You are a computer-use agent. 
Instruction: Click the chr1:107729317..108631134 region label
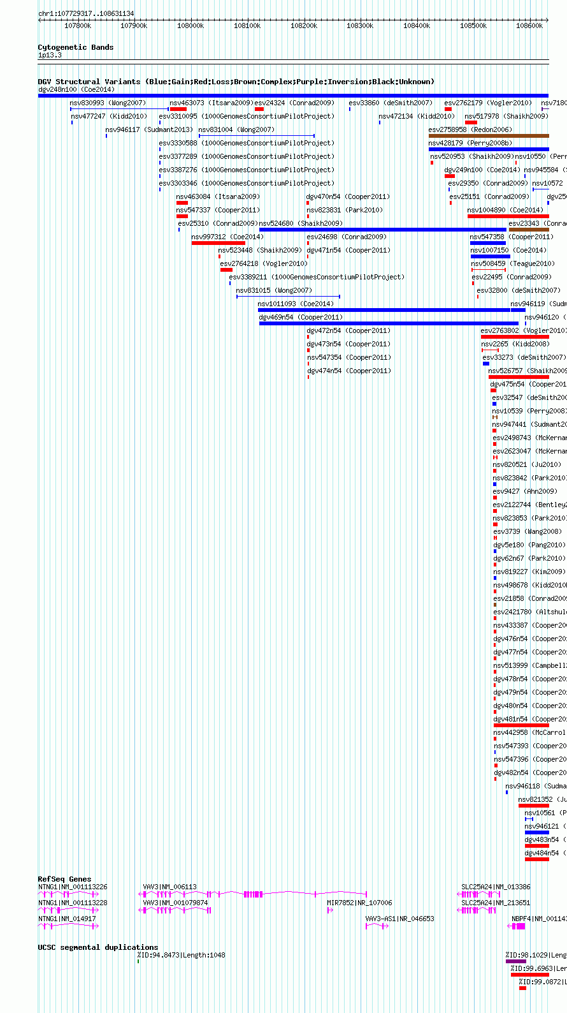point(86,13)
